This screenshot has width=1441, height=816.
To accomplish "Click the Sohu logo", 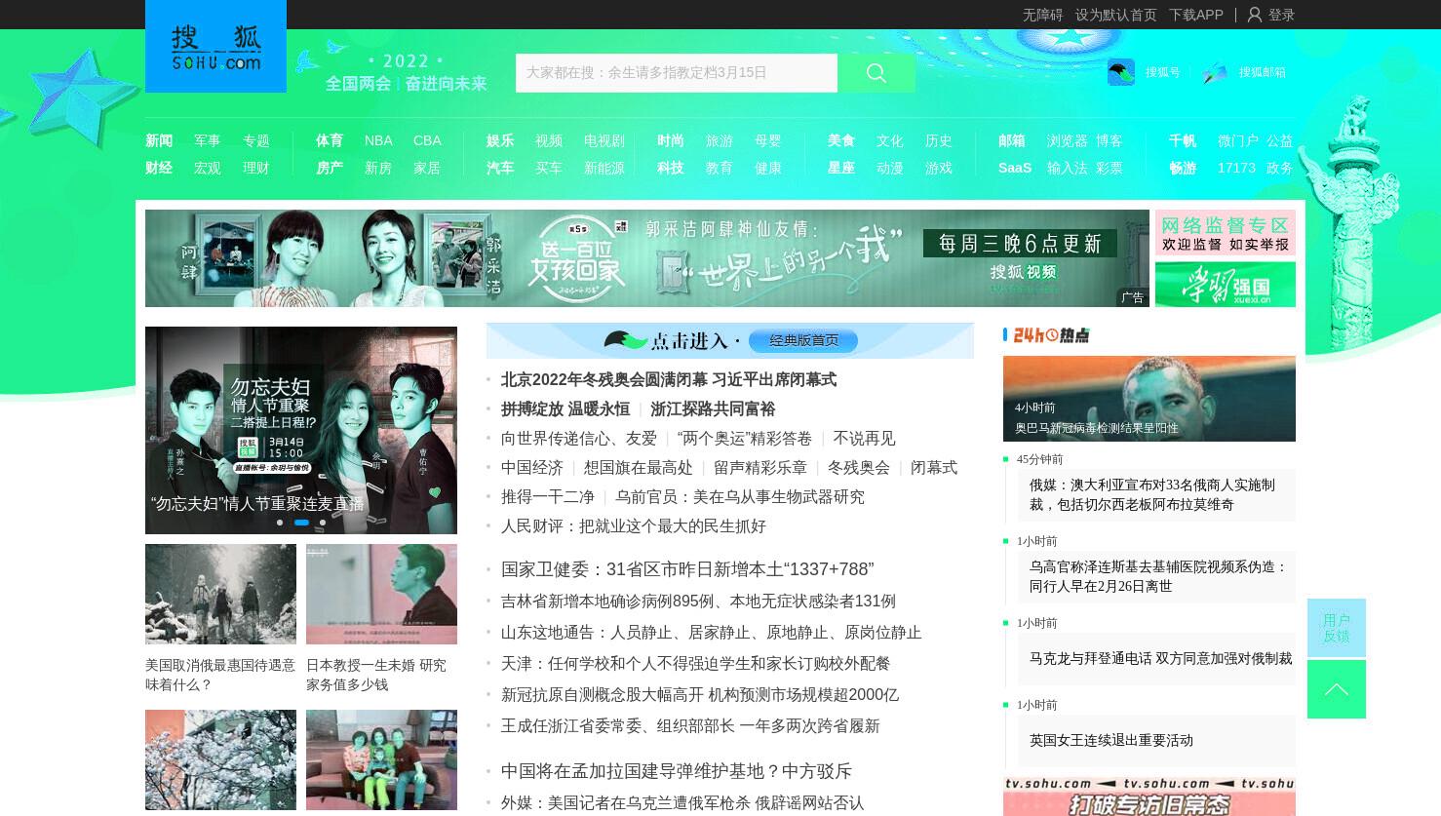I will coord(215,47).
